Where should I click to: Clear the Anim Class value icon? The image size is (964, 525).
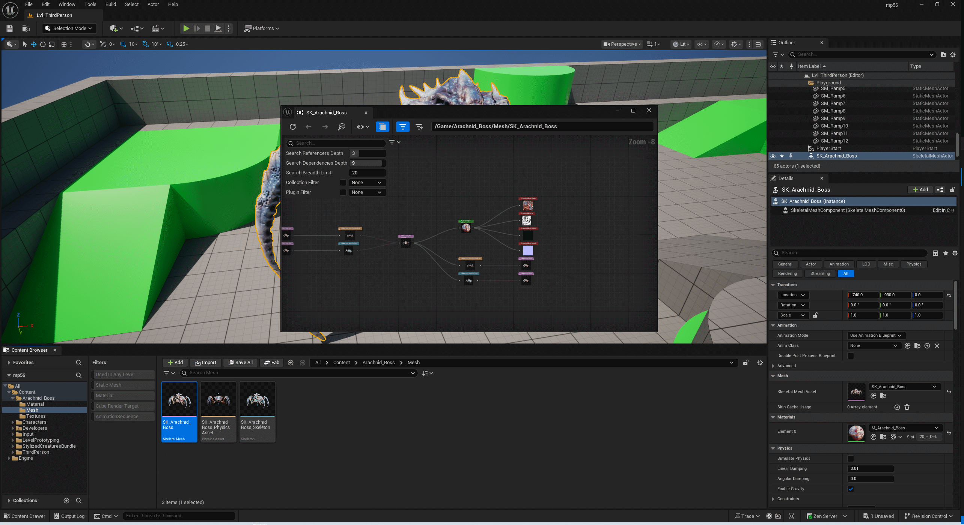(937, 346)
